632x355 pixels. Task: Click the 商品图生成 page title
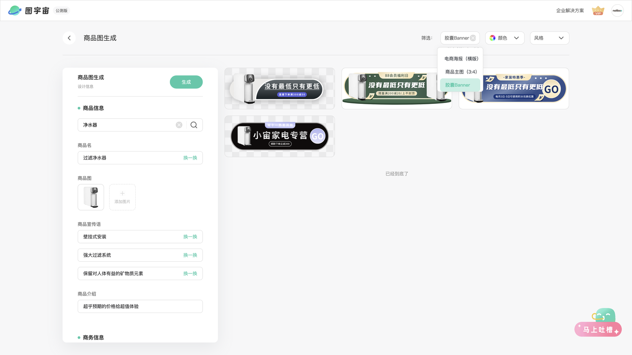click(x=100, y=38)
